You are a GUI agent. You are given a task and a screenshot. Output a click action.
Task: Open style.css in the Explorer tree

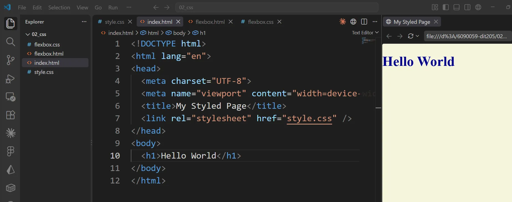click(55, 72)
